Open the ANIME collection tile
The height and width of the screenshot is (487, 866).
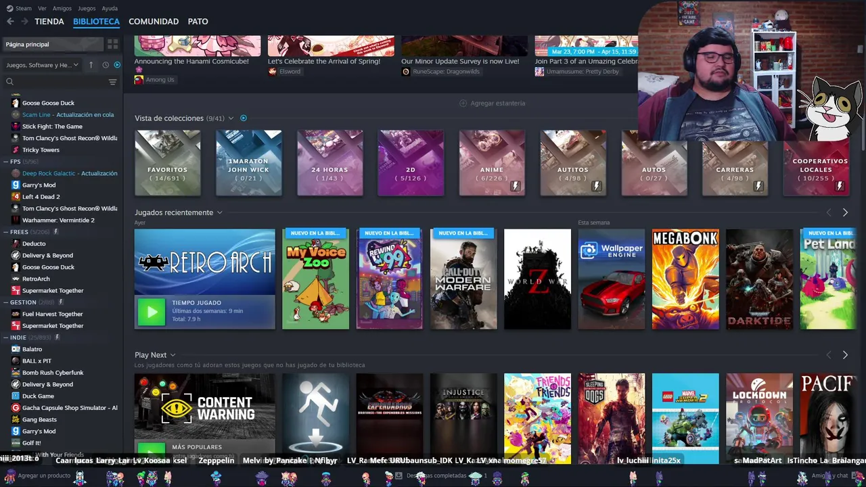[x=492, y=163]
